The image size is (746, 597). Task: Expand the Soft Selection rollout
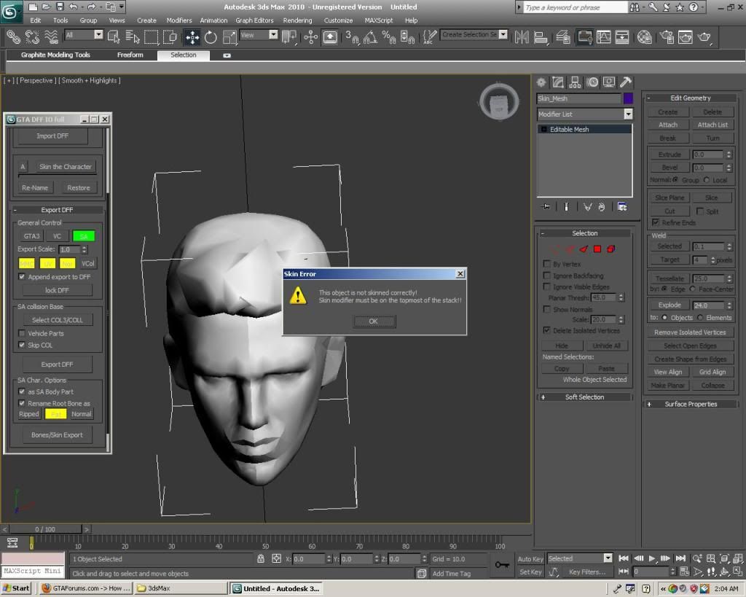coord(585,397)
